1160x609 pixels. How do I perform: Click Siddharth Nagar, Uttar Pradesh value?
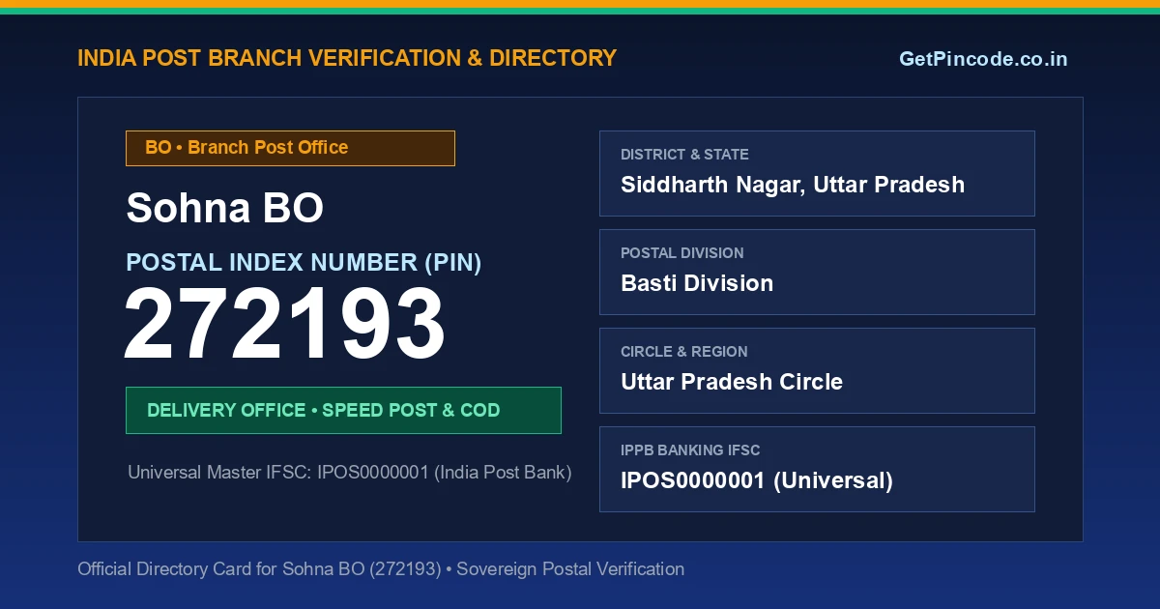pyautogui.click(x=793, y=185)
